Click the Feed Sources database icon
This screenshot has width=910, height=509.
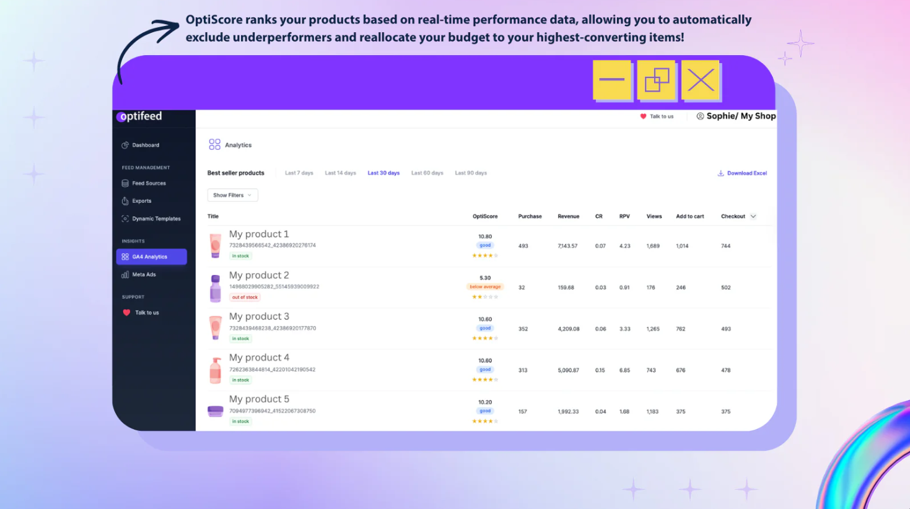click(x=125, y=183)
